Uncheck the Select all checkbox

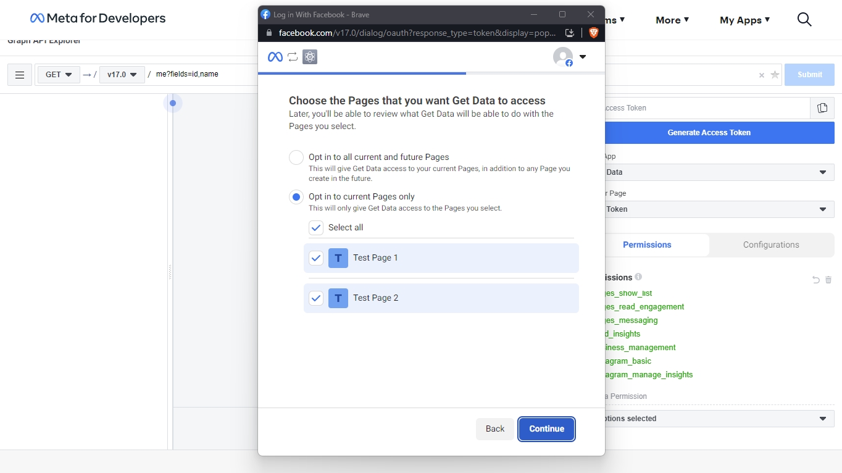tap(316, 228)
